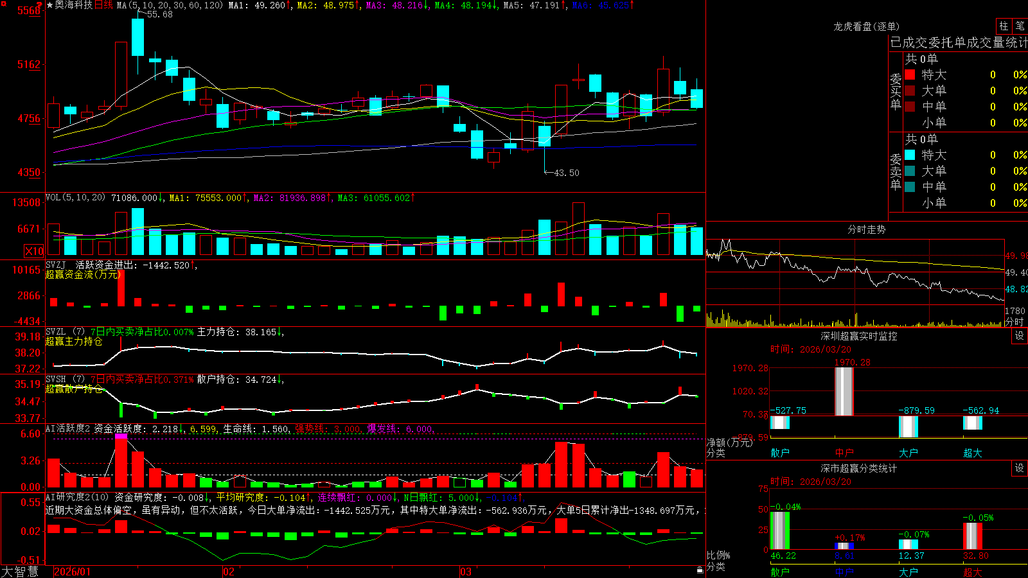
Task: Toggle the X10 volume scale marker
Action: (x=34, y=251)
